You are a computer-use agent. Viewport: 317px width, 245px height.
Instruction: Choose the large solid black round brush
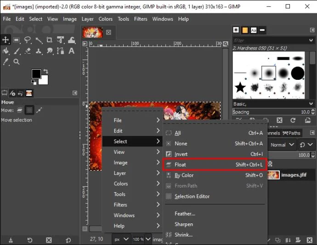298,73
